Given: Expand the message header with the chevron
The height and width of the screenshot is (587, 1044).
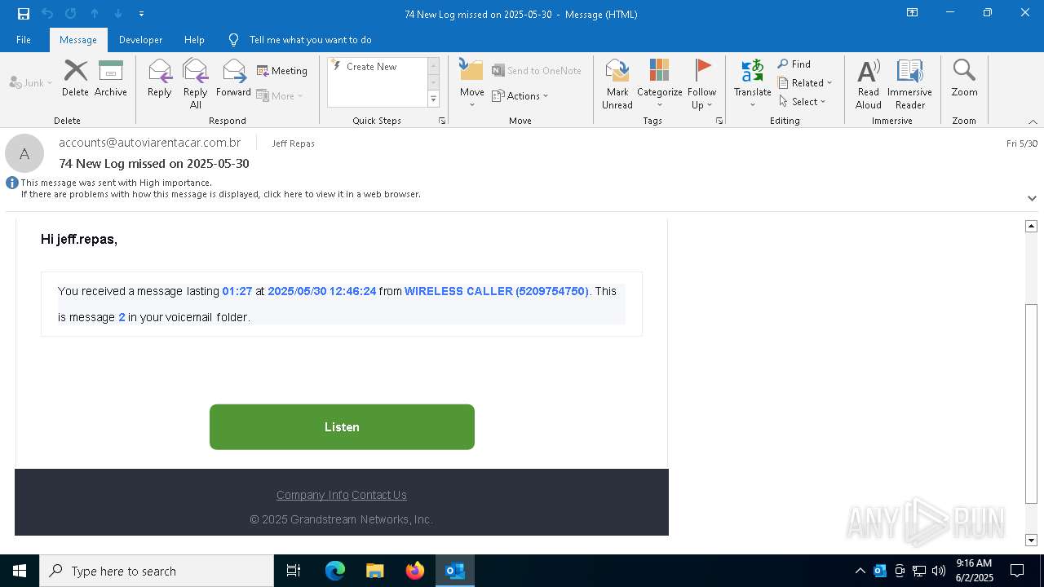Looking at the screenshot, I should tap(1032, 198).
